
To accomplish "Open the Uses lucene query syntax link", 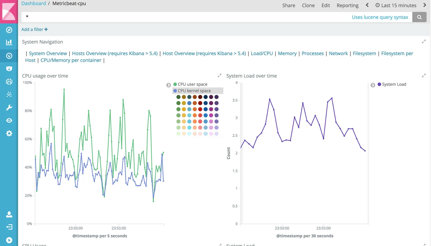I will tap(380, 17).
